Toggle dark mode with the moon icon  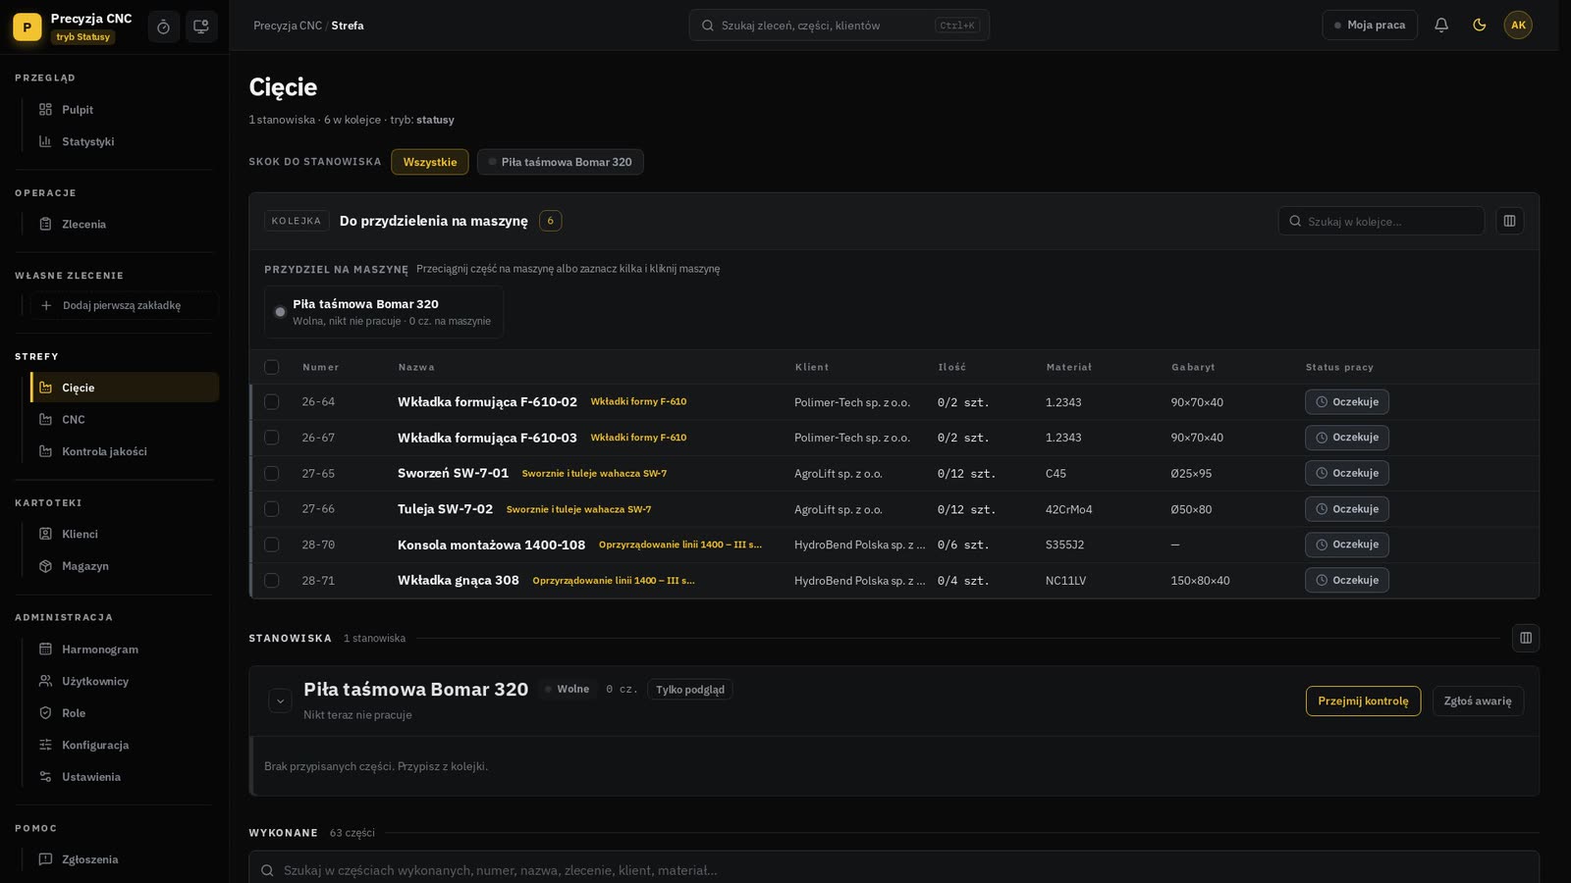(1480, 26)
